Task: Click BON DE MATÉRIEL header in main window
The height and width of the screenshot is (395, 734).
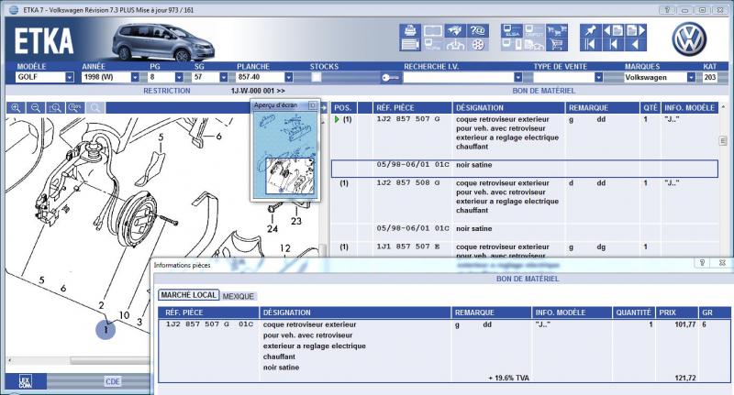Action: click(543, 91)
